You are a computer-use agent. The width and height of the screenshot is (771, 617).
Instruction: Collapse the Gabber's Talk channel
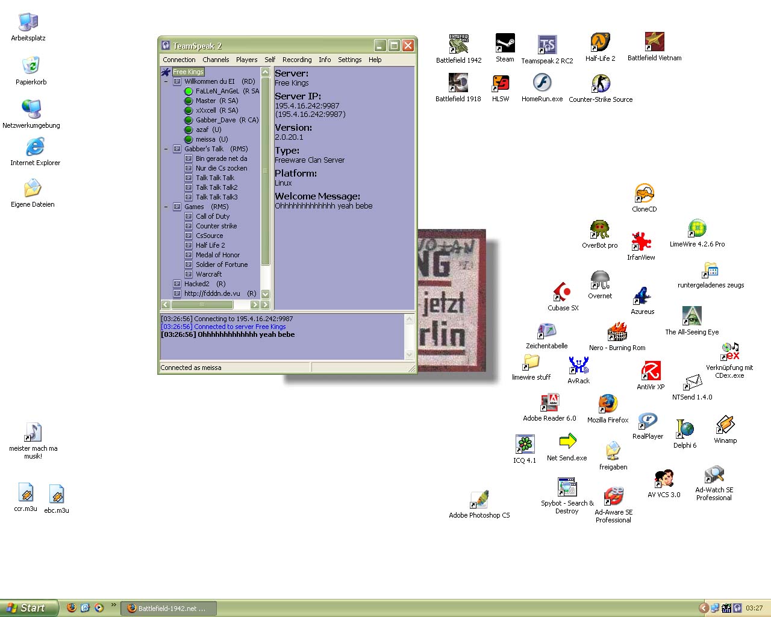(x=166, y=149)
